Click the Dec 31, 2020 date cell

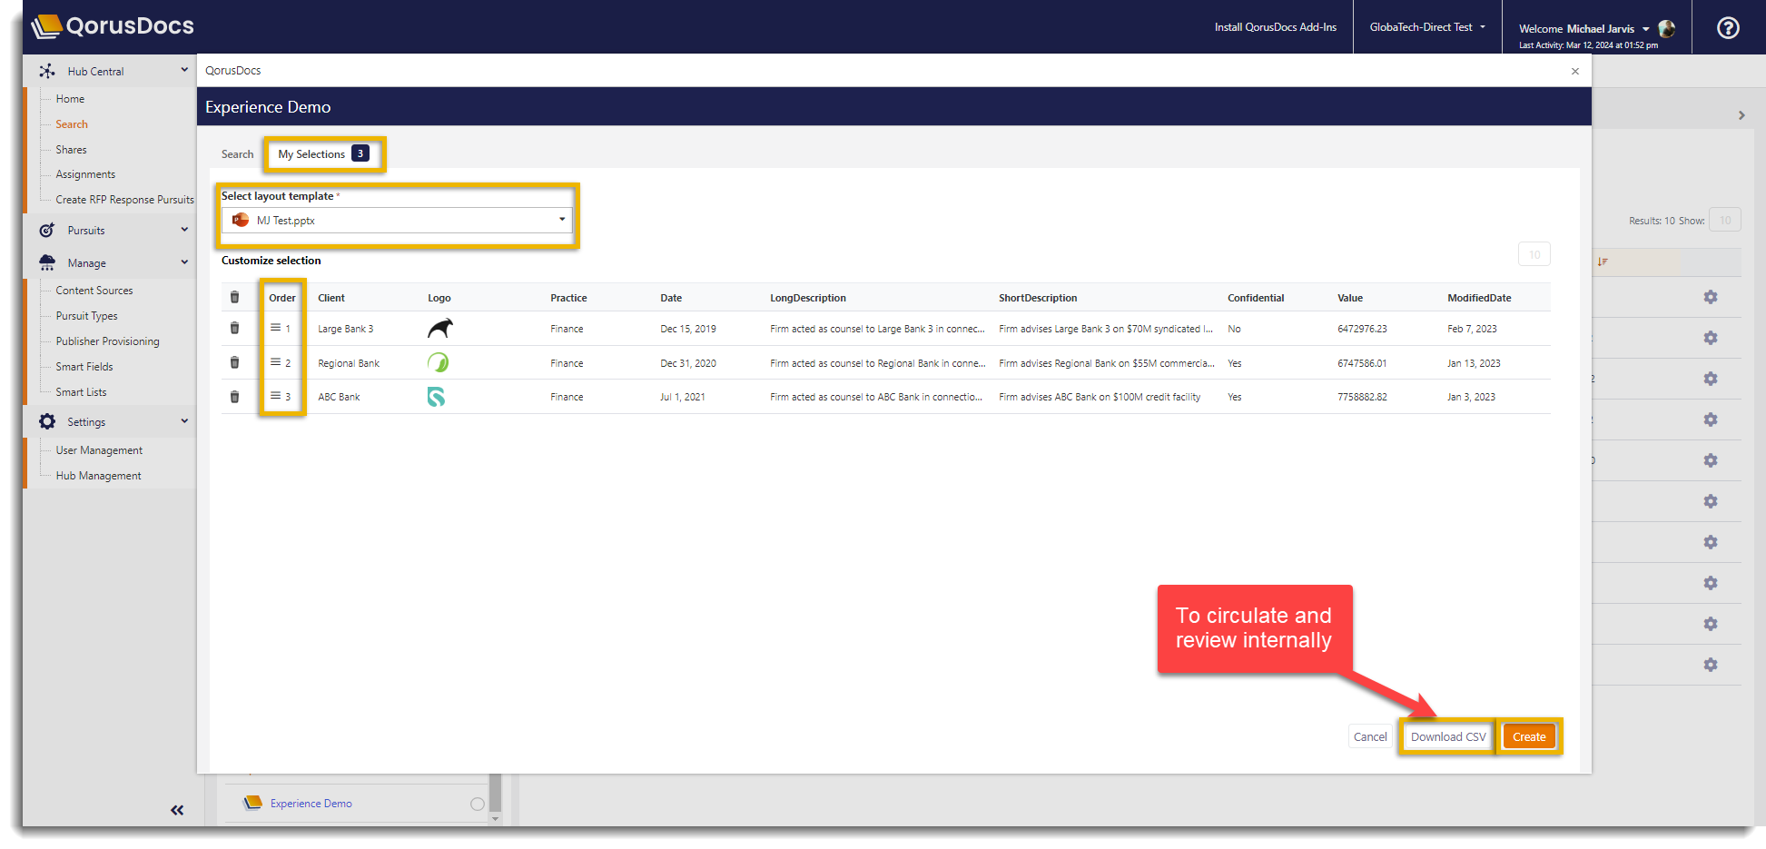pyautogui.click(x=688, y=363)
